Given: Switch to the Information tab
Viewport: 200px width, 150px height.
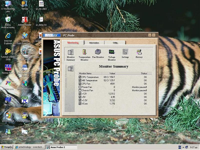Looking at the screenshot, I should point(94,43).
